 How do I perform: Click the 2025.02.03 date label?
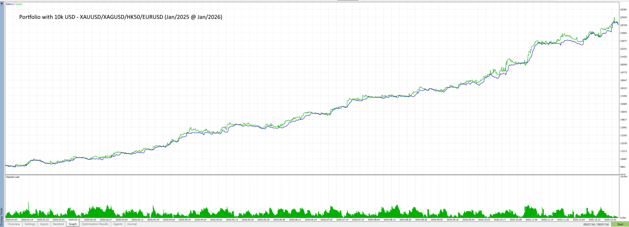[x=59, y=220]
